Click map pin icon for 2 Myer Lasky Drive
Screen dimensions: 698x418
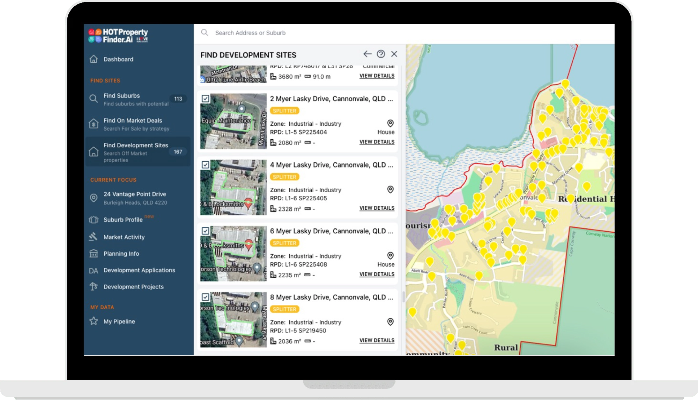(x=390, y=123)
